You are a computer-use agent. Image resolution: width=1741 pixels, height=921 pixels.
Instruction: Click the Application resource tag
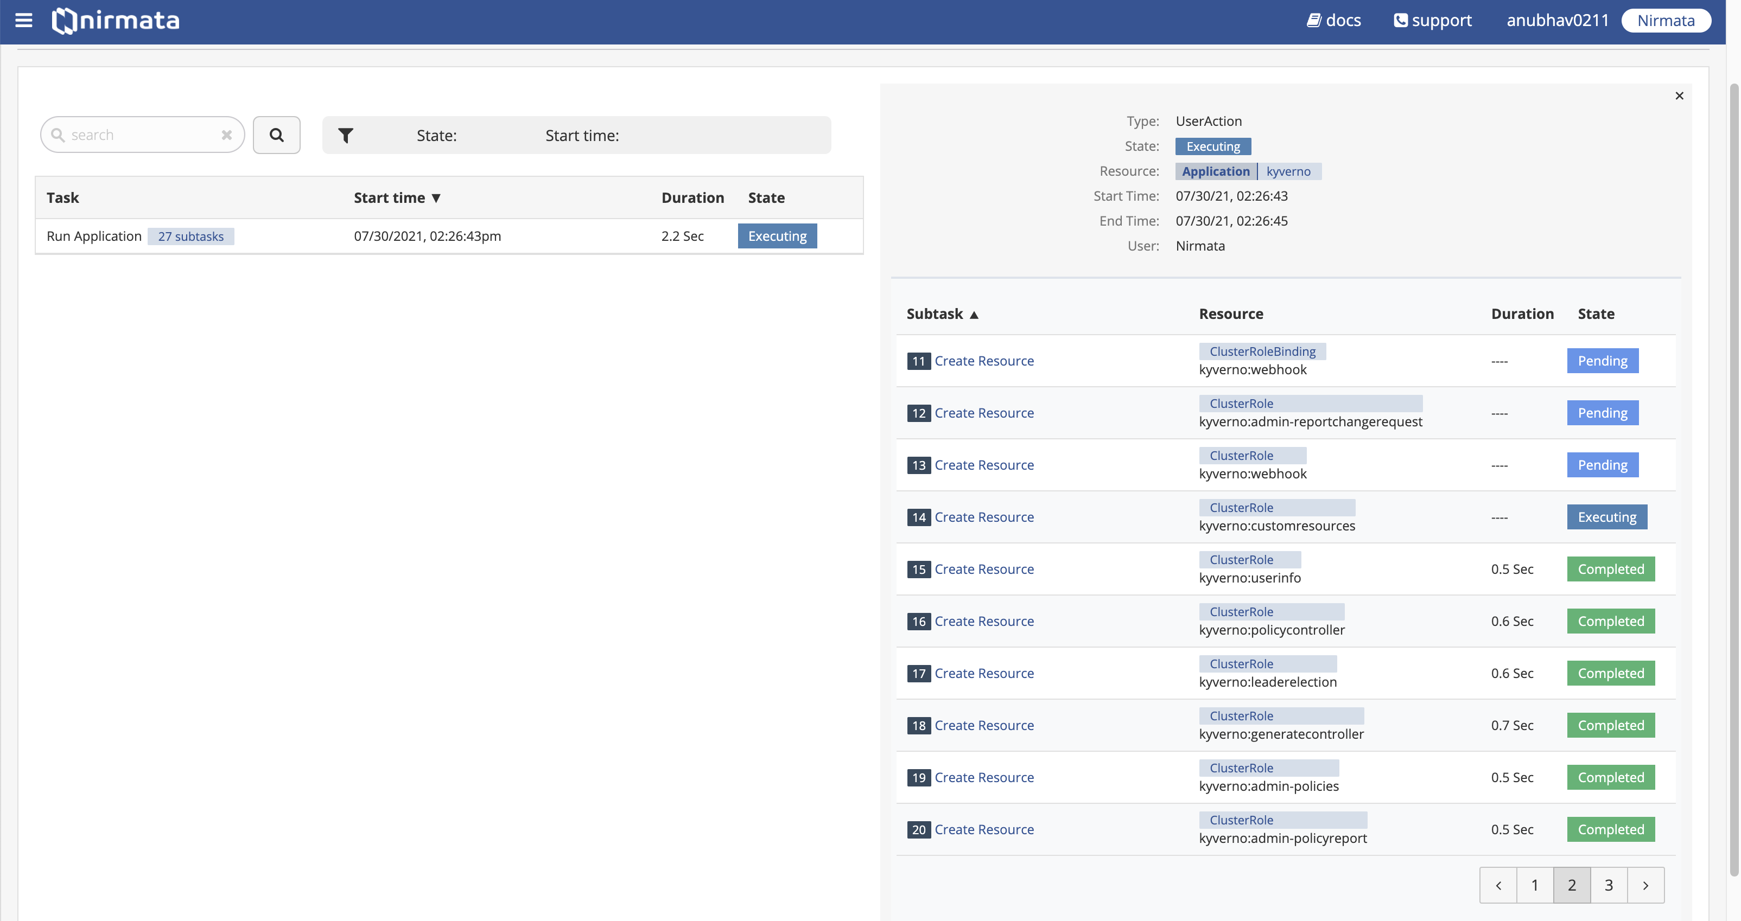tap(1215, 171)
